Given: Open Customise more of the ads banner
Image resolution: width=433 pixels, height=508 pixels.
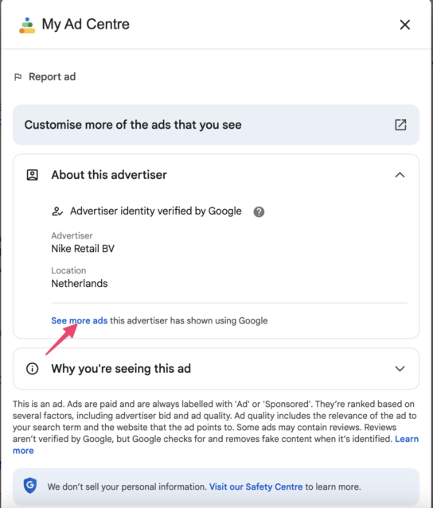Looking at the screenshot, I should point(216,125).
